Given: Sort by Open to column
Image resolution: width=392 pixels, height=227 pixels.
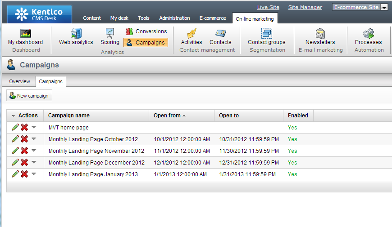Looking at the screenshot, I should (x=229, y=116).
